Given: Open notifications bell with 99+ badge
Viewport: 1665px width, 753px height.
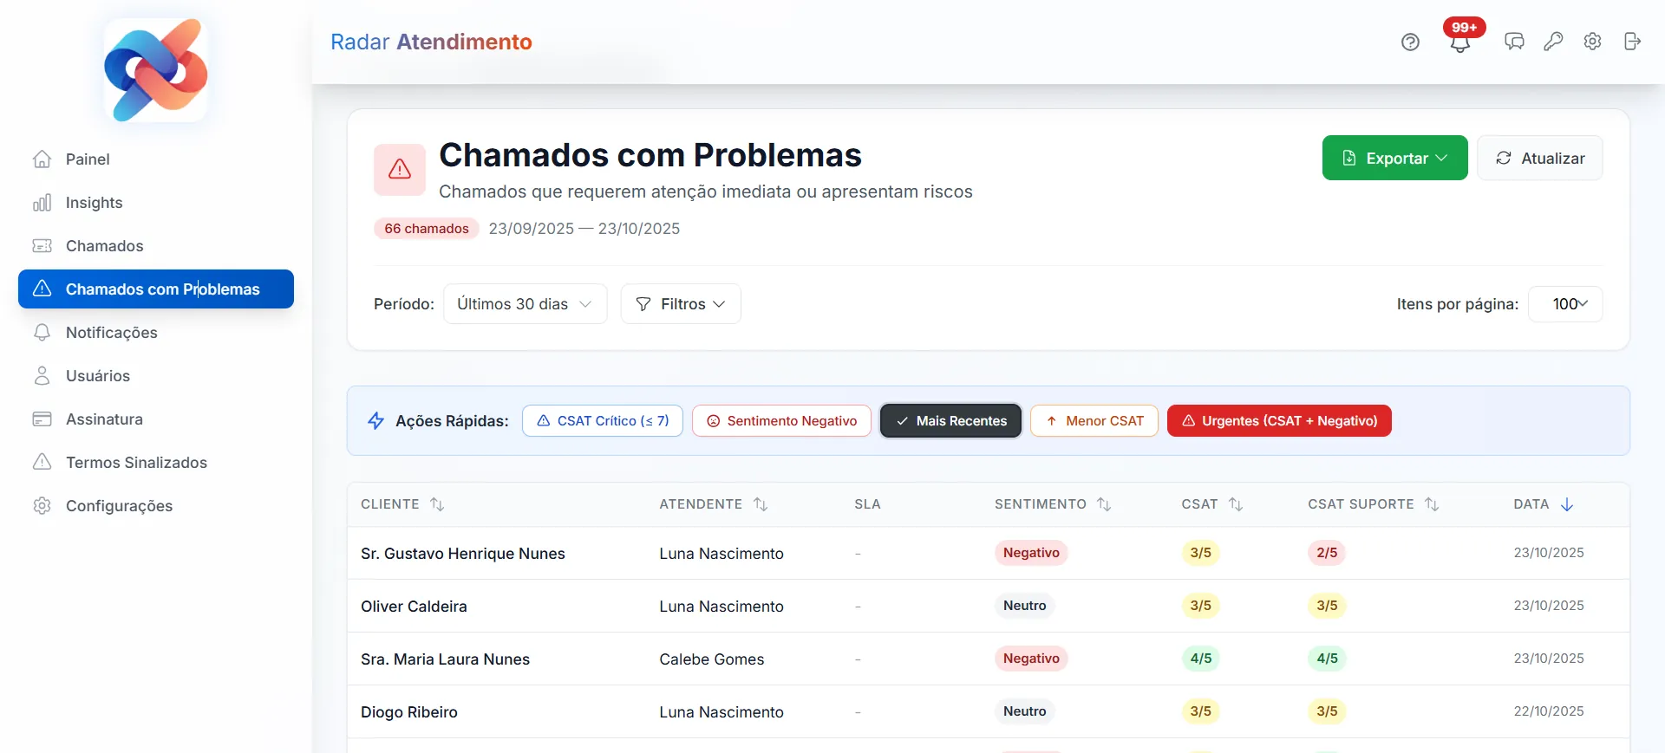Looking at the screenshot, I should pyautogui.click(x=1460, y=42).
